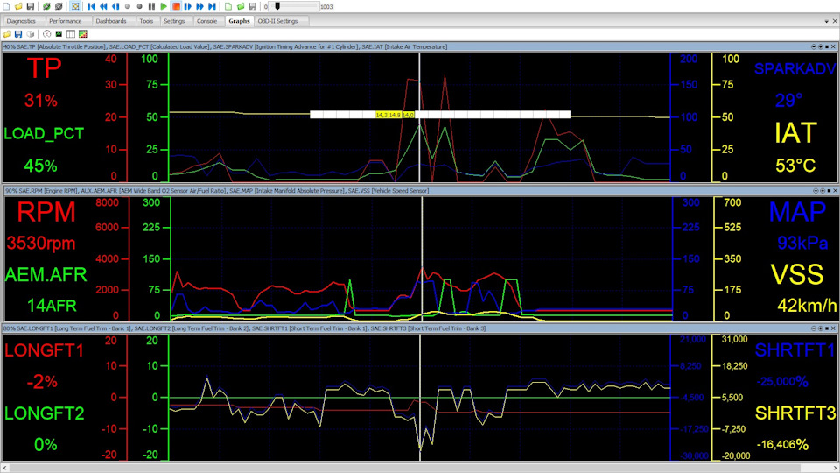The image size is (840, 473).
Task: Click the 14AFR readout
Action: (x=52, y=306)
